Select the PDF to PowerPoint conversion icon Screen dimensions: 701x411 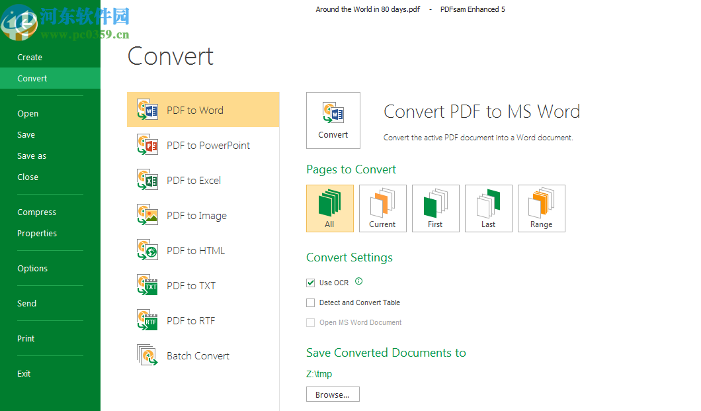tap(147, 144)
